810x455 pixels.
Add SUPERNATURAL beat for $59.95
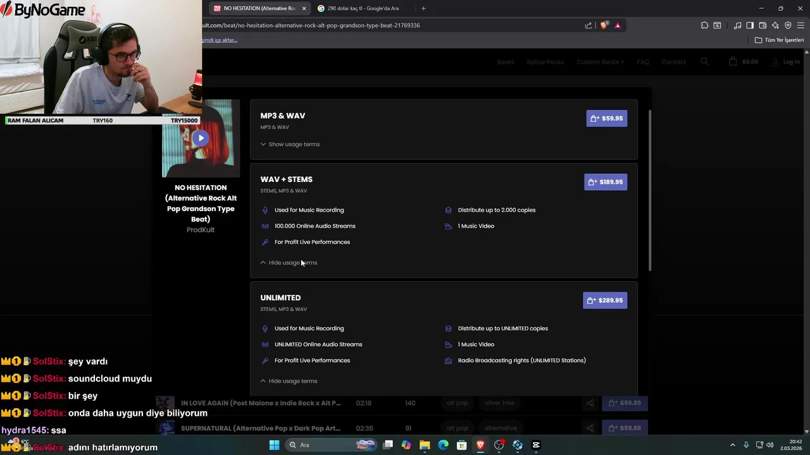625,428
